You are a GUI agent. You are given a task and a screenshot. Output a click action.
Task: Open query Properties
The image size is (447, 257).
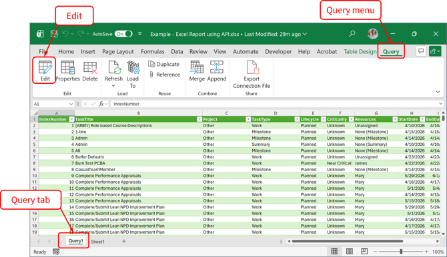pos(67,71)
